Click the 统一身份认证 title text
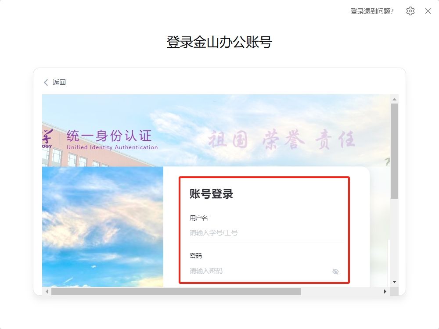Image resolution: width=439 pixels, height=329 pixels. coord(109,136)
